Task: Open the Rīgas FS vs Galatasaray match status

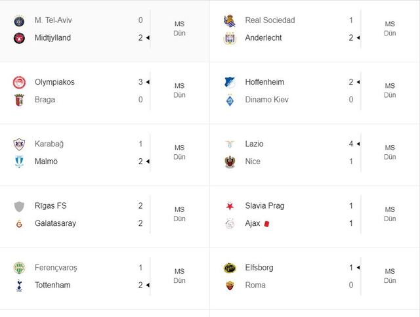Action: point(179,214)
